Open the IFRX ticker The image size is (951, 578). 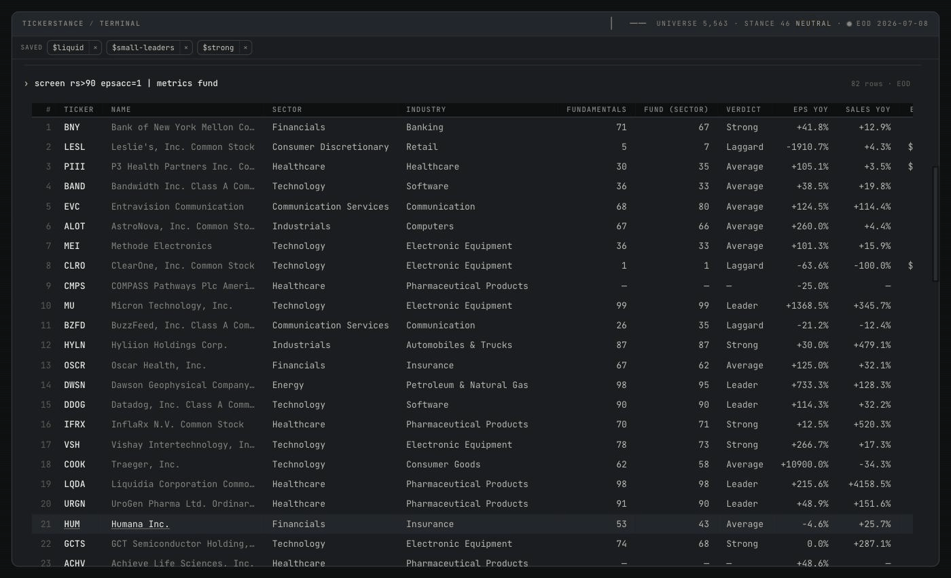(75, 424)
